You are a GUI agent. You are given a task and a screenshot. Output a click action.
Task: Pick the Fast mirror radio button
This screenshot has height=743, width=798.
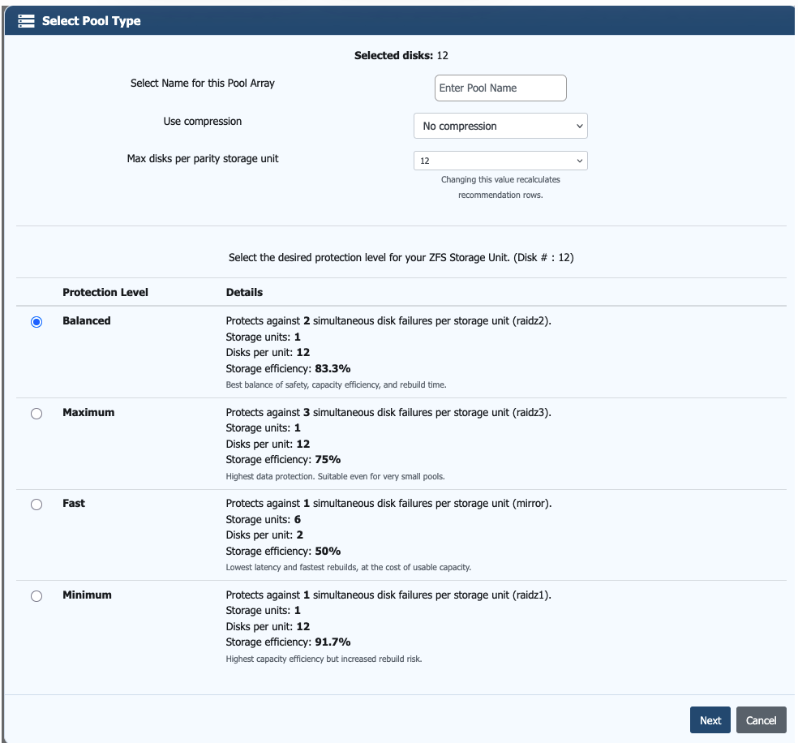point(36,505)
